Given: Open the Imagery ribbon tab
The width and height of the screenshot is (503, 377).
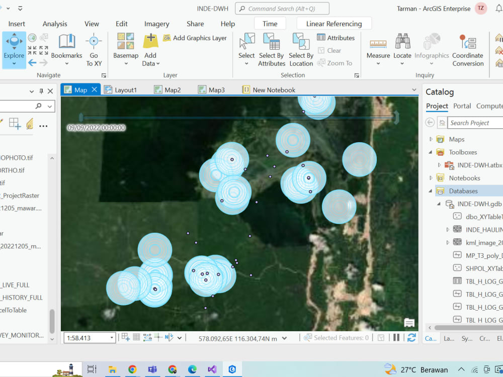Looking at the screenshot, I should pos(156,24).
